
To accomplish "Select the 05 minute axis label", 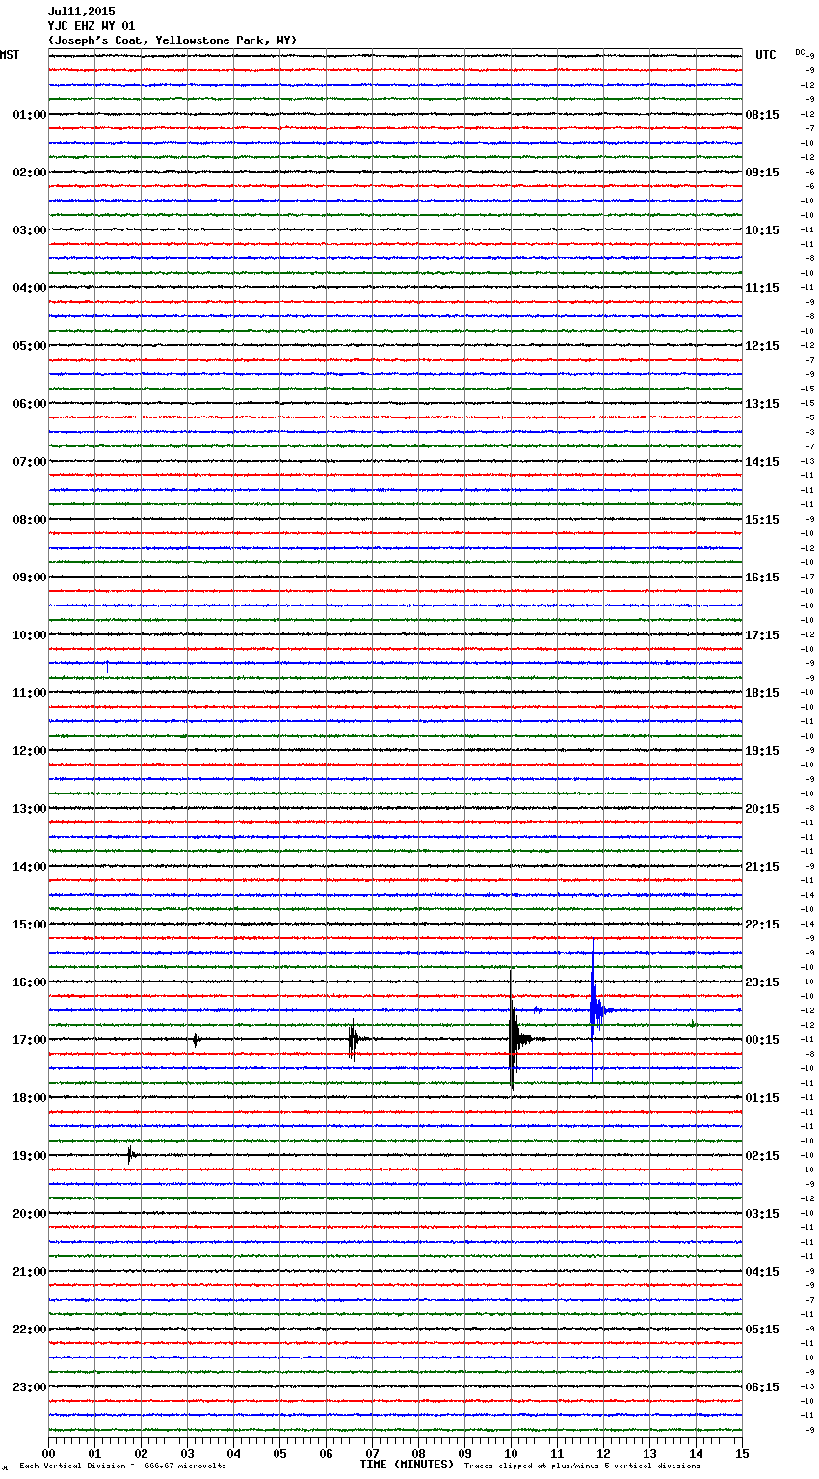I will [280, 1453].
